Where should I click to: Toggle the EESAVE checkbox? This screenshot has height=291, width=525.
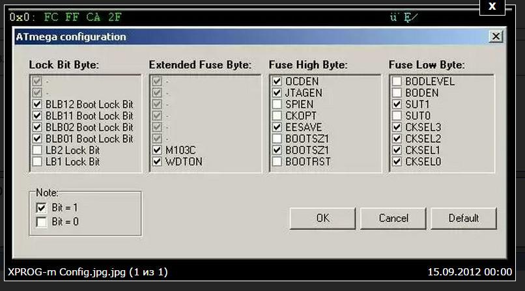point(277,127)
